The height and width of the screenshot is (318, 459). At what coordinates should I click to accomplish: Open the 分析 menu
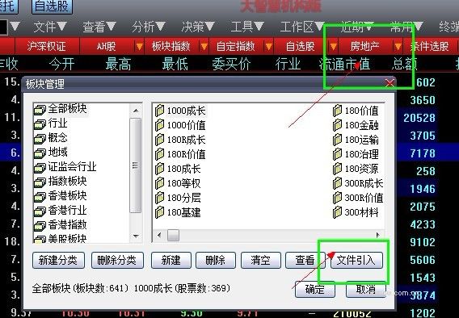(x=149, y=27)
